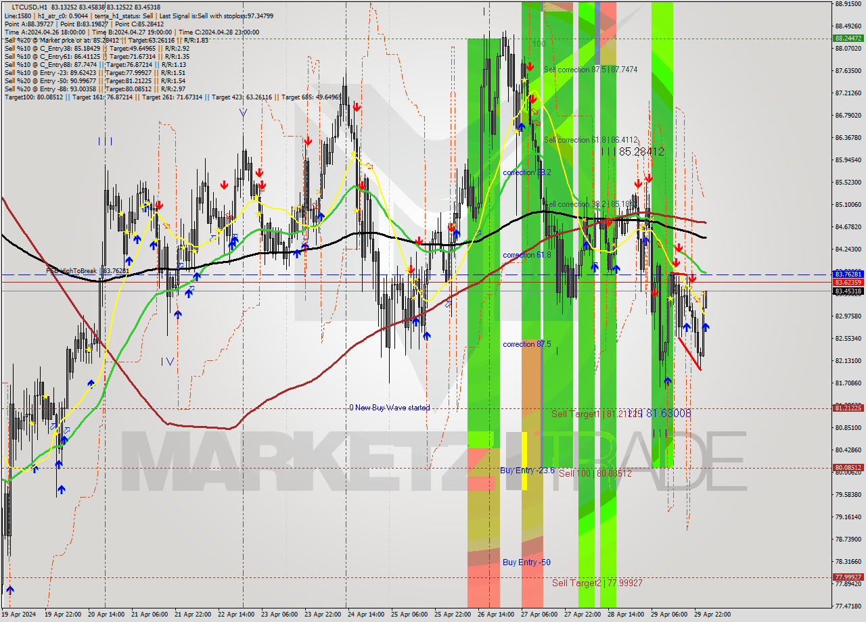Screen dimensions: 866x622
Task: Click the 'Sell %10 @ C_Entry61: 86.41125' line
Action: tap(96, 57)
